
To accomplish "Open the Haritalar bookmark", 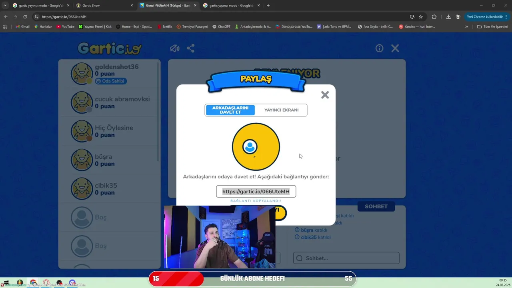I will click(43, 27).
